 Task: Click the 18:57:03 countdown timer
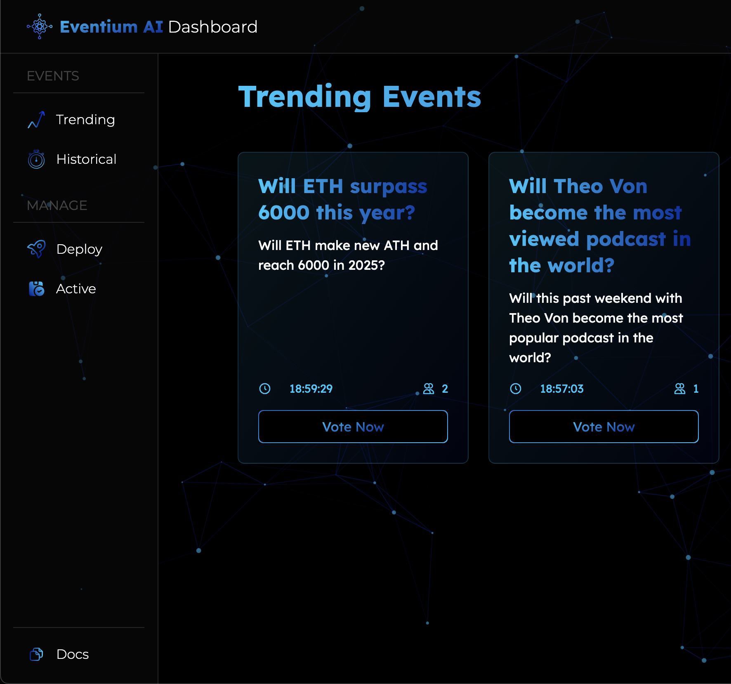point(562,389)
